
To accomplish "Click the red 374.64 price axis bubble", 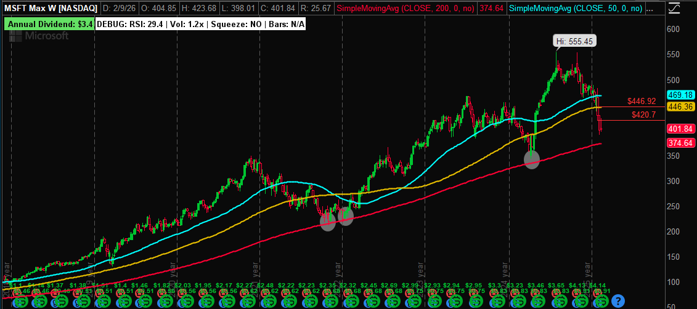I will [x=680, y=143].
